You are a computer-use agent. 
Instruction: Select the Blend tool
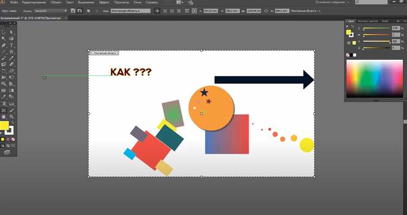point(11,97)
